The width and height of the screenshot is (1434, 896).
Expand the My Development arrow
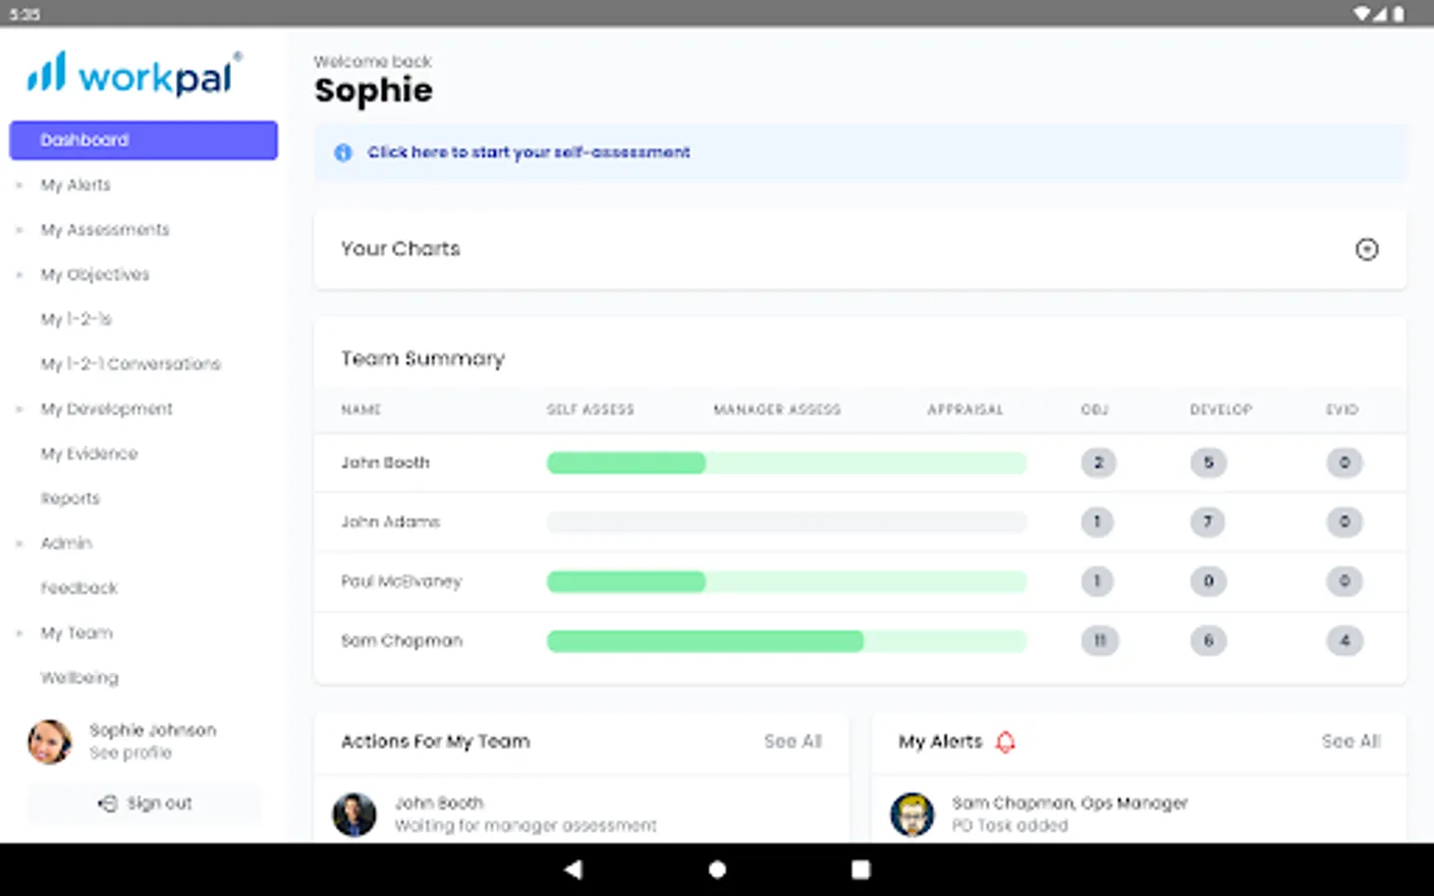click(19, 409)
